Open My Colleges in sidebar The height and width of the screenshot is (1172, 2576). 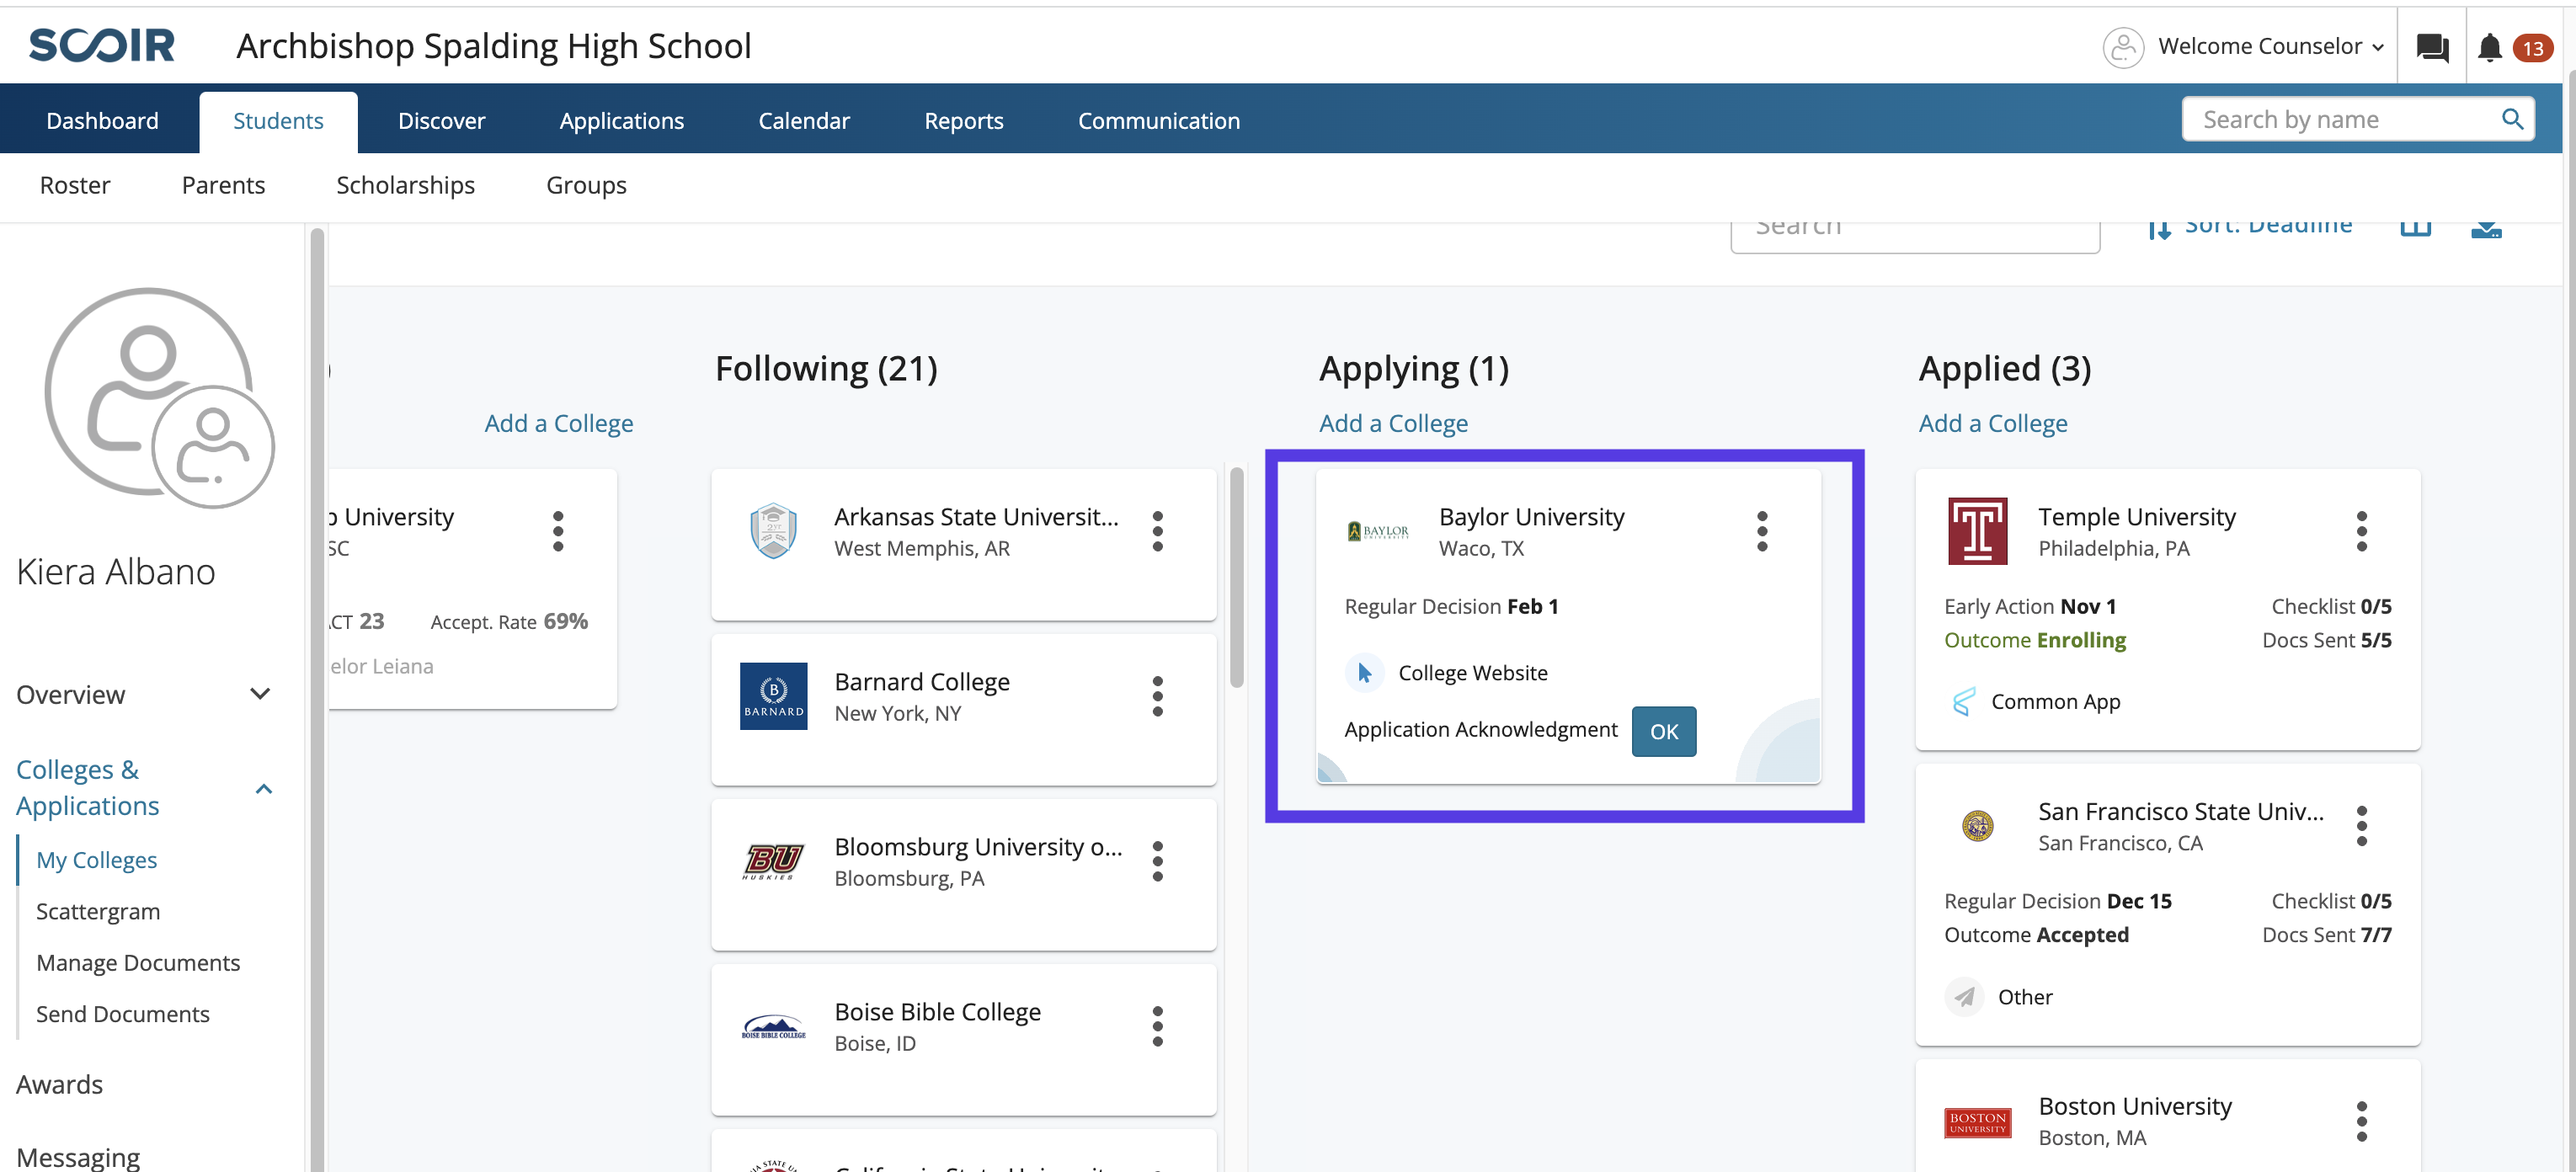point(96,860)
